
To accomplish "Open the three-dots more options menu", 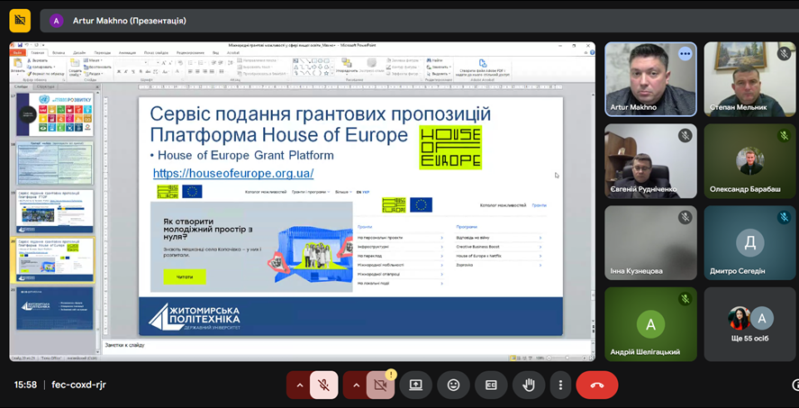I will click(560, 385).
